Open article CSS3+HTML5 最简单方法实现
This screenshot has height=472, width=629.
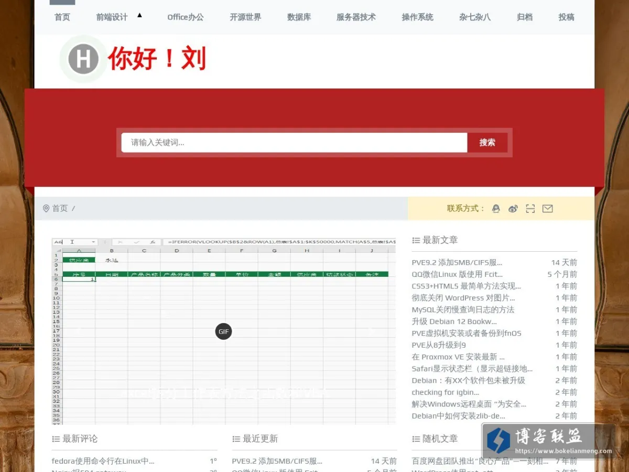[467, 286]
